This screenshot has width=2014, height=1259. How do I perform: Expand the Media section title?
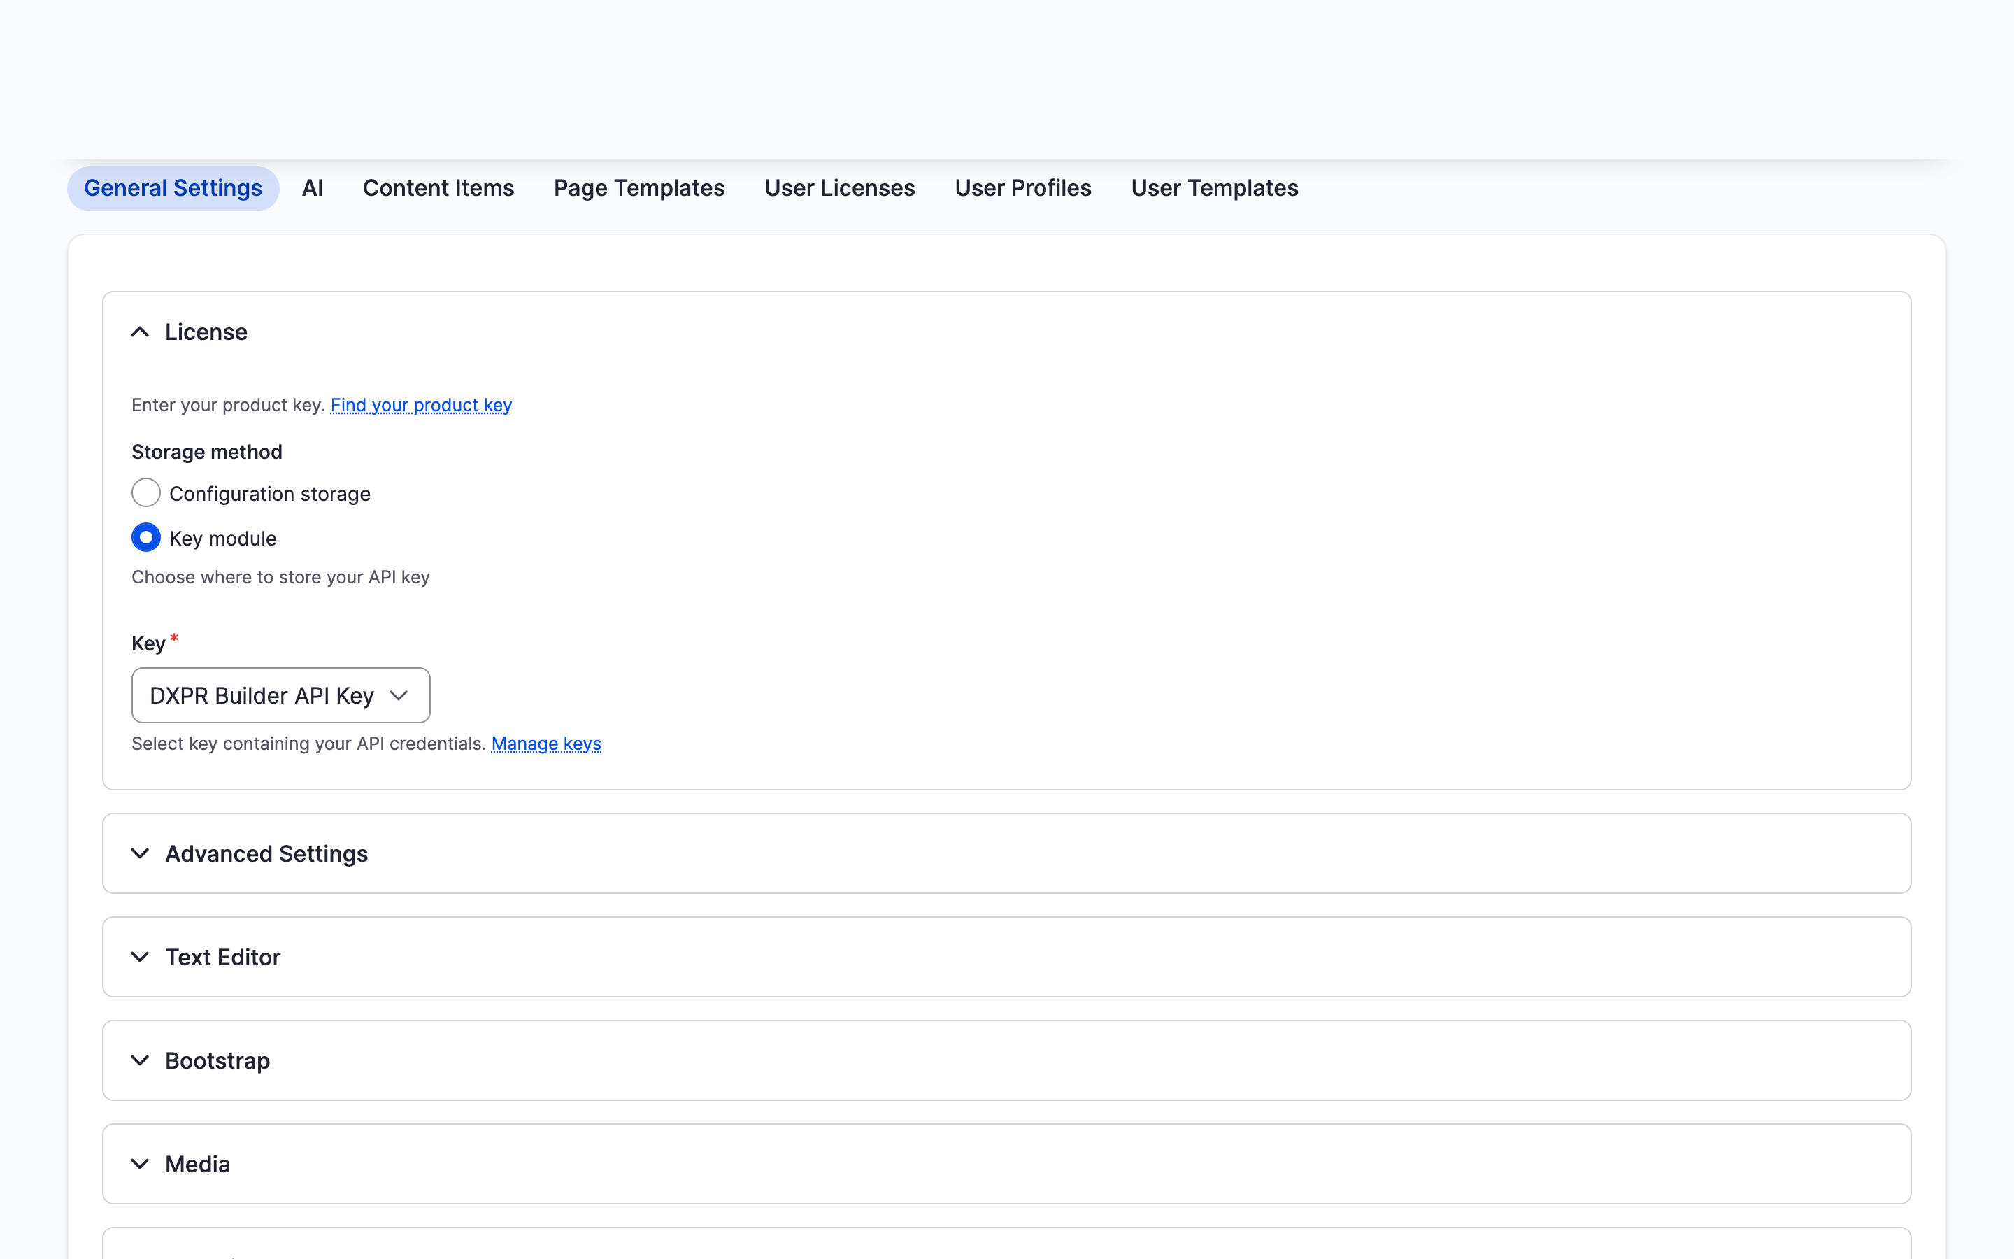click(x=197, y=1164)
